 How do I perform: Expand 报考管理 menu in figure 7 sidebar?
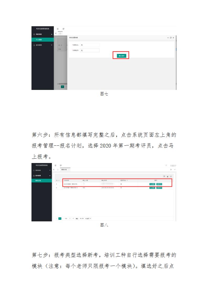point(42,45)
